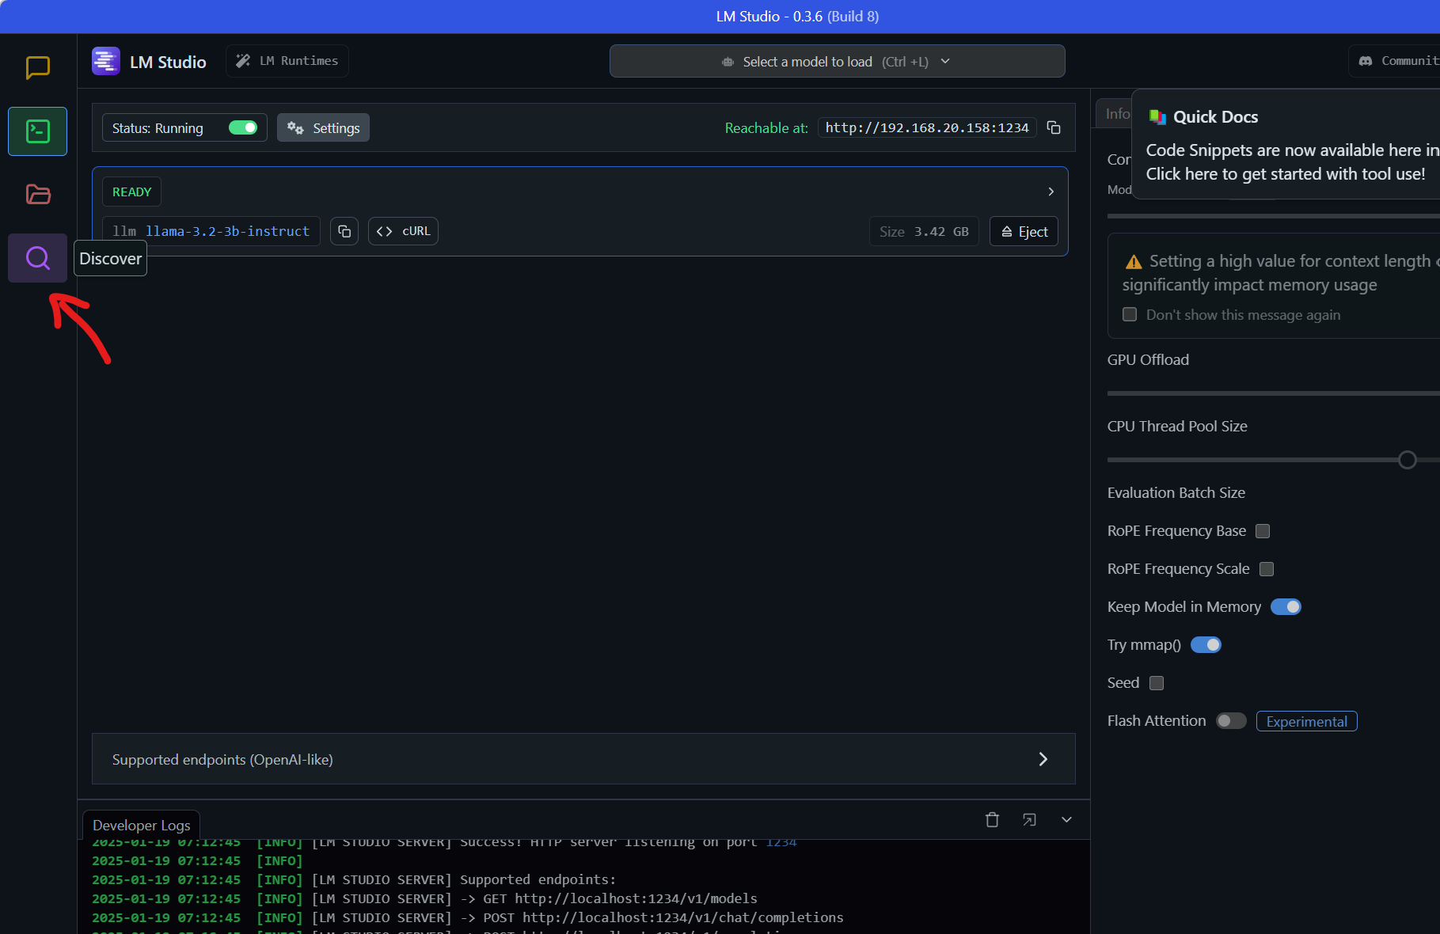The width and height of the screenshot is (1440, 934).
Task: Eject the loaded llama model
Action: [1024, 231]
